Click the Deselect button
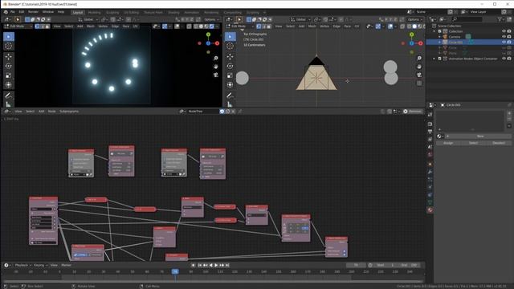The width and height of the screenshot is (514, 289). click(499, 143)
